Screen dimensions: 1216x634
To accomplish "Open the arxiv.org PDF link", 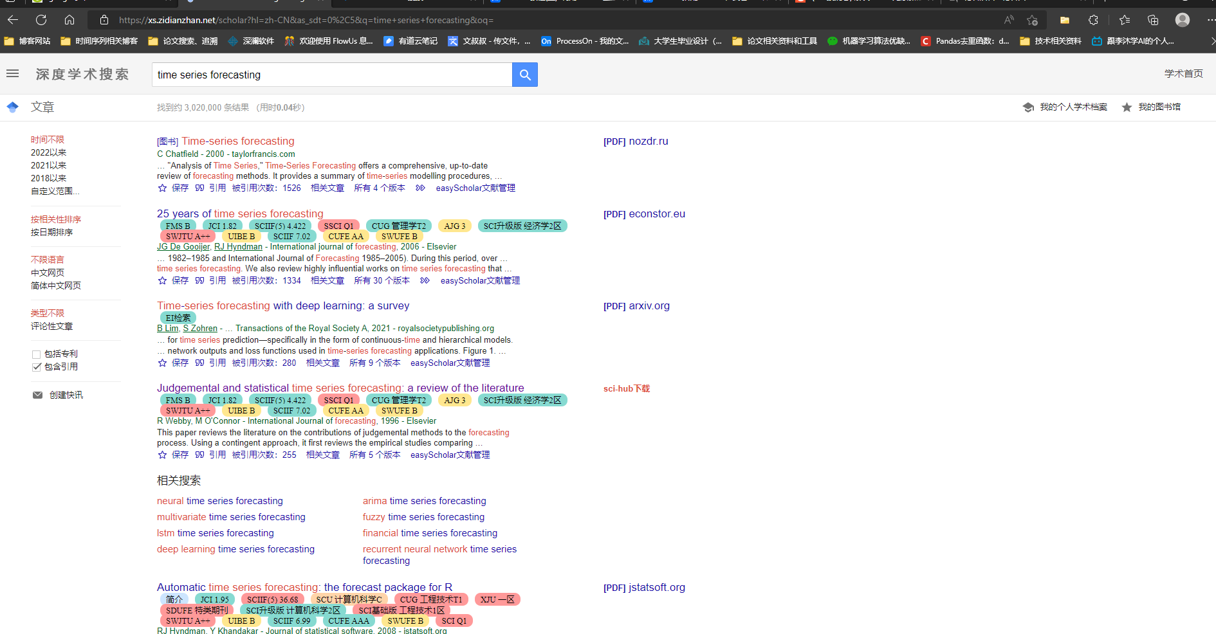I will tap(636, 306).
